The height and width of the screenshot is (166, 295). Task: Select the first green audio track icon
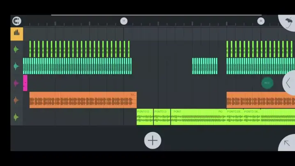pos(16,49)
